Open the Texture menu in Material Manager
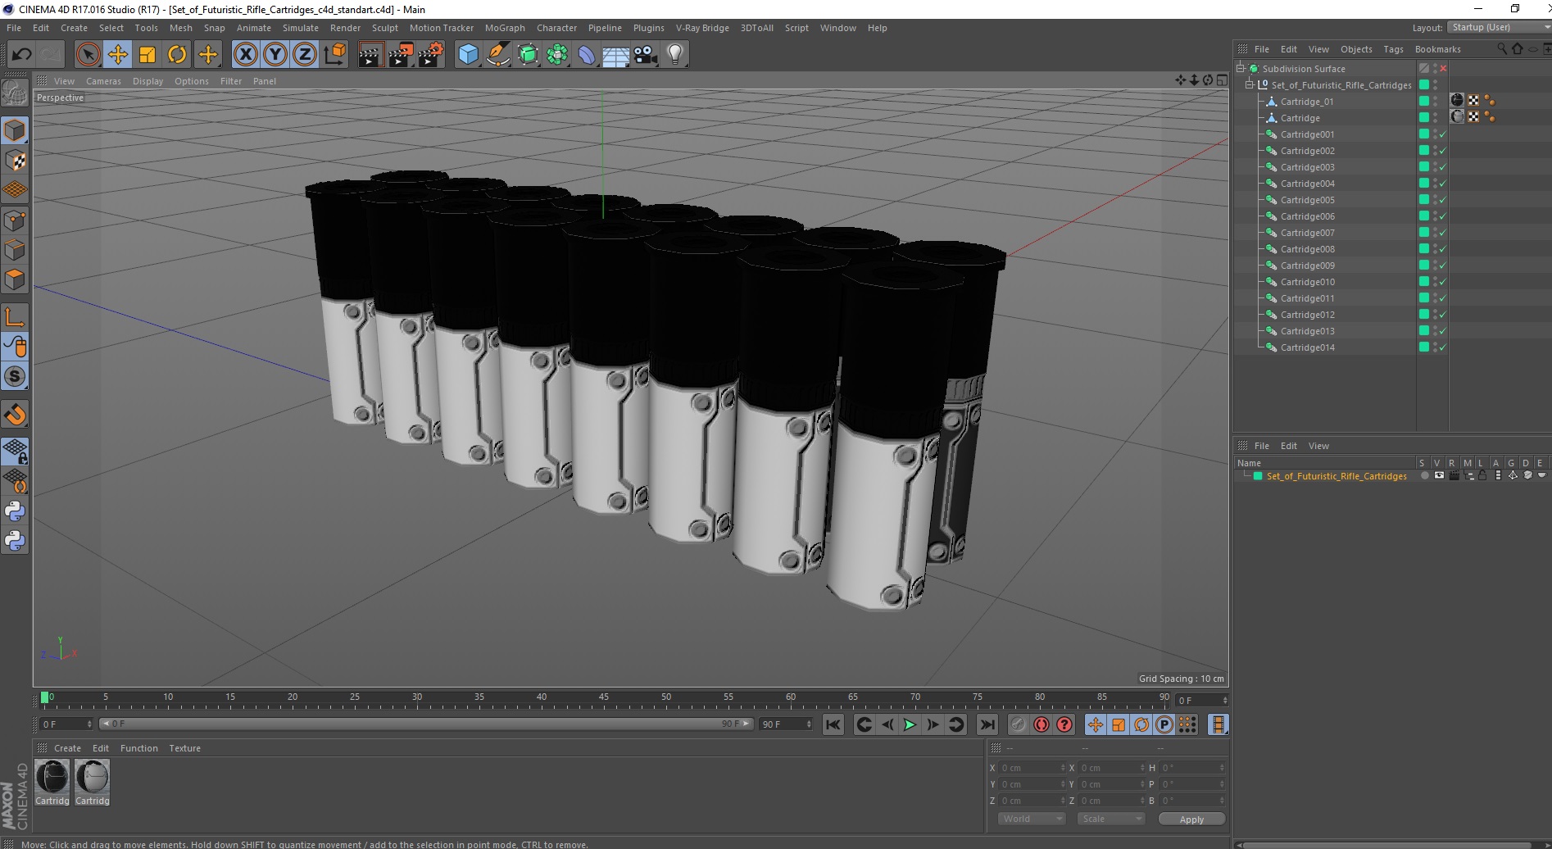1552x849 pixels. tap(184, 748)
